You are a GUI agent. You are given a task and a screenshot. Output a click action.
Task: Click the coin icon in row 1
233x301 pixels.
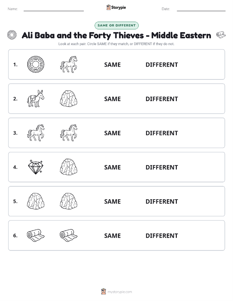pos(35,64)
